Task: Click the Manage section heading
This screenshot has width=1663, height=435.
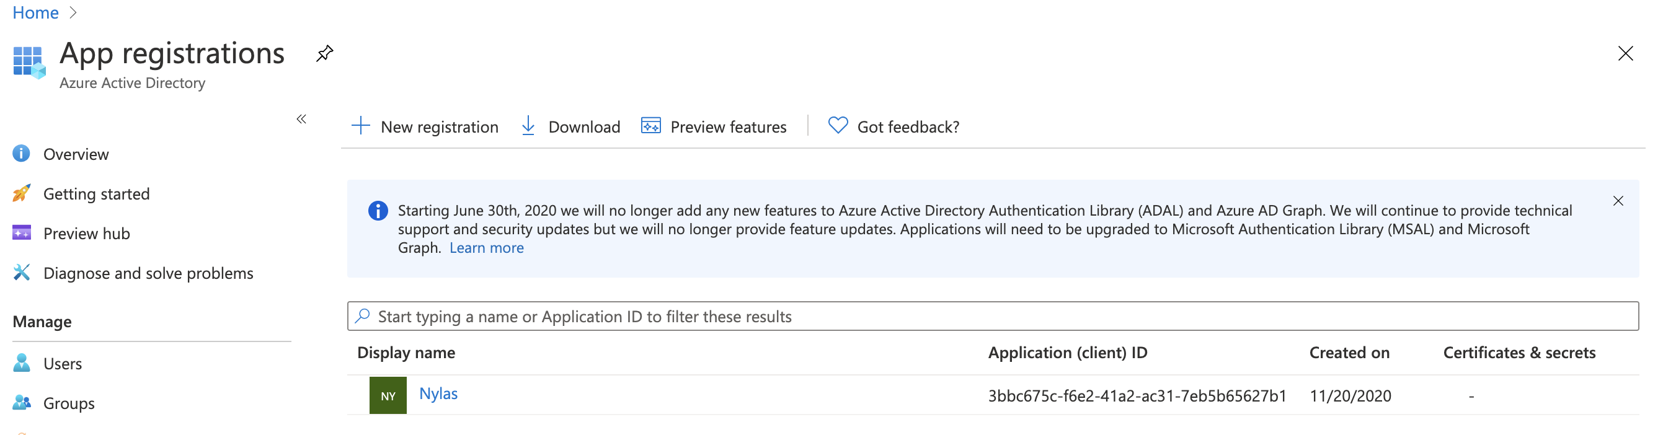Action: 42,322
